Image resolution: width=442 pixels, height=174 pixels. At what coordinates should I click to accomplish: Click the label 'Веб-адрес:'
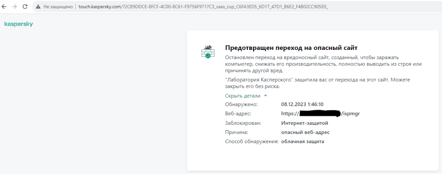click(238, 113)
